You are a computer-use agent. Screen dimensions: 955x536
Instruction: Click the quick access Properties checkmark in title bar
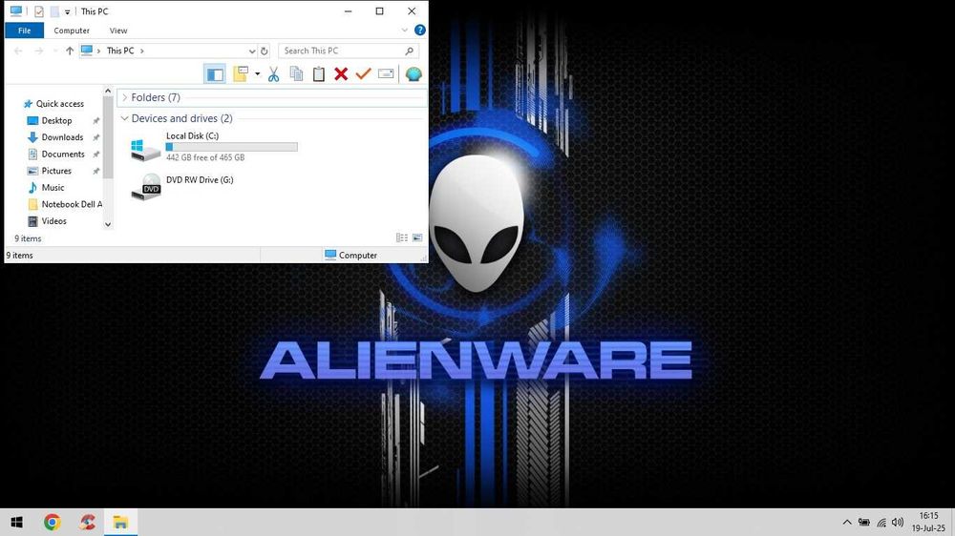[x=39, y=11]
